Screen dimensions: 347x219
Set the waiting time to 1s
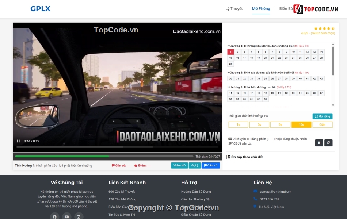click(x=239, y=124)
